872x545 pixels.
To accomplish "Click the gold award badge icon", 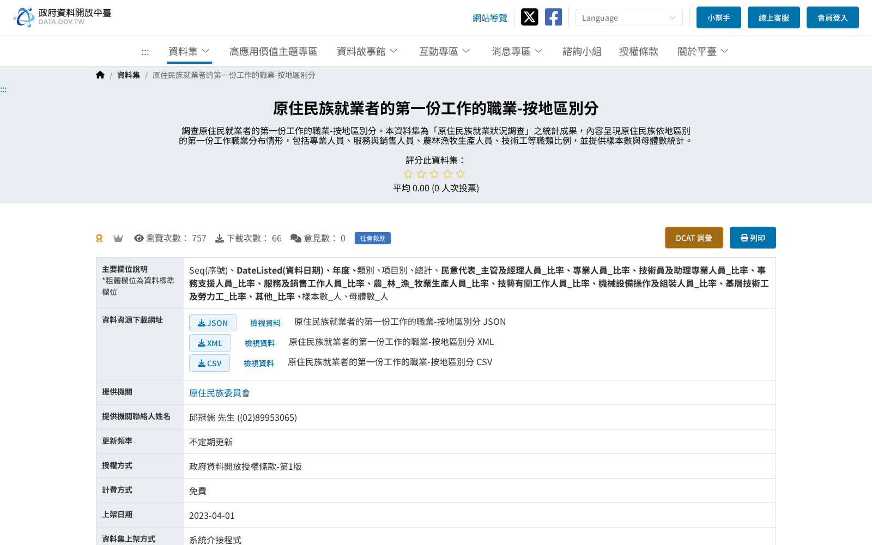I will (x=99, y=238).
